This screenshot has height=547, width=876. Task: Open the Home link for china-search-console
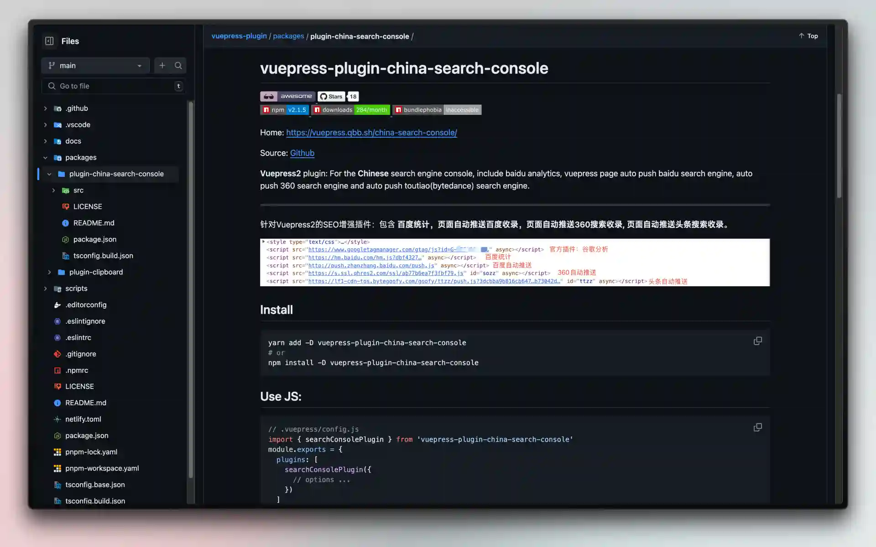(x=371, y=132)
